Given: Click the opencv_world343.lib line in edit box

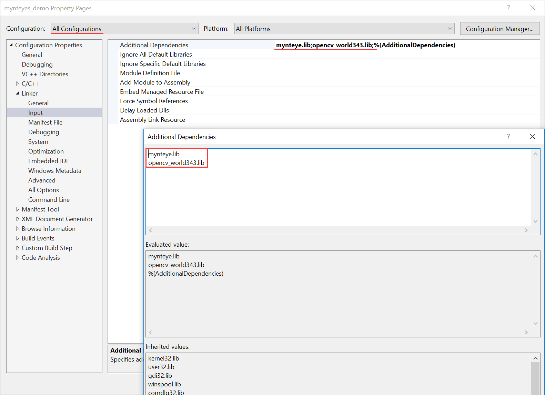Looking at the screenshot, I should [176, 163].
